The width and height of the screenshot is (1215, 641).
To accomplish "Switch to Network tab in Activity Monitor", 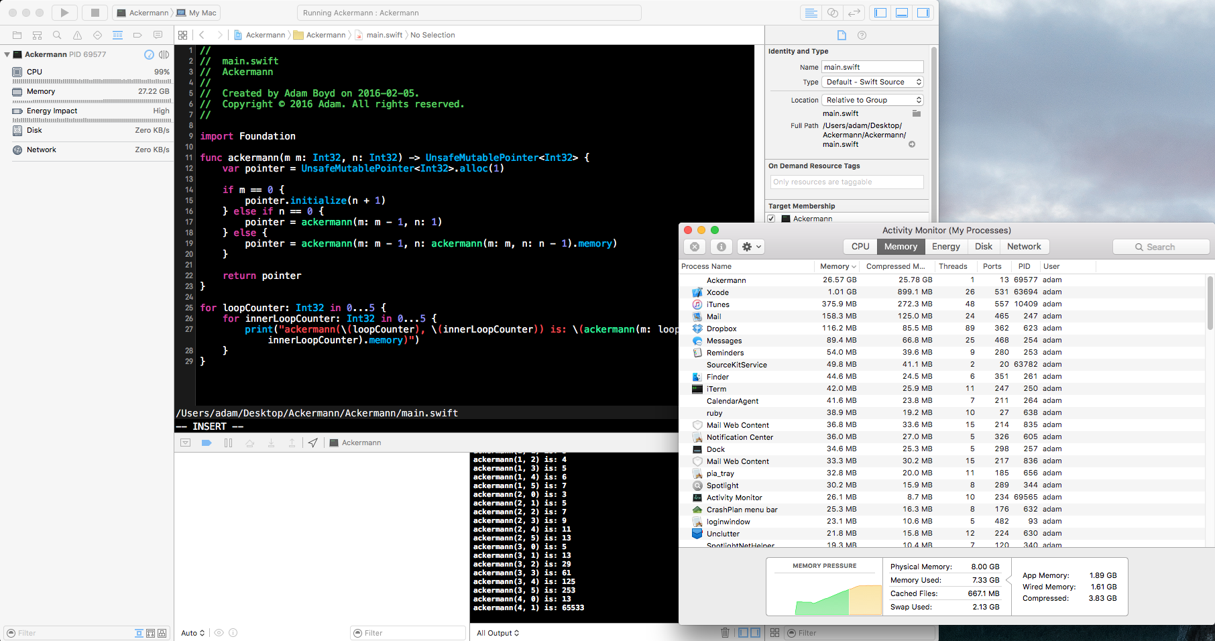I will 1024,247.
